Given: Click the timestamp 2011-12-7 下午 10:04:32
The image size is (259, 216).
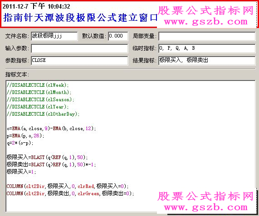Looking at the screenshot, I should pos(36,7).
